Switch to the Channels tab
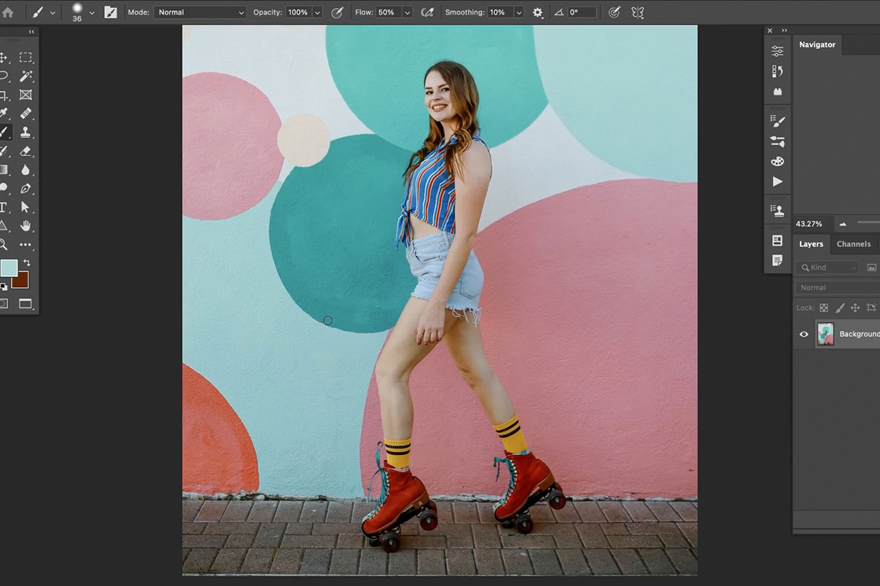The image size is (880, 586). 854,244
